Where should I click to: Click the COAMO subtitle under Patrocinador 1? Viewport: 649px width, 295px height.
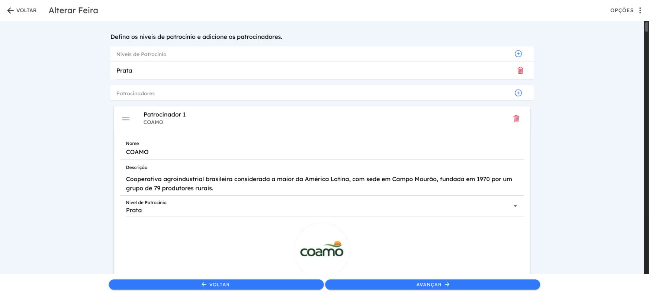coord(153,122)
